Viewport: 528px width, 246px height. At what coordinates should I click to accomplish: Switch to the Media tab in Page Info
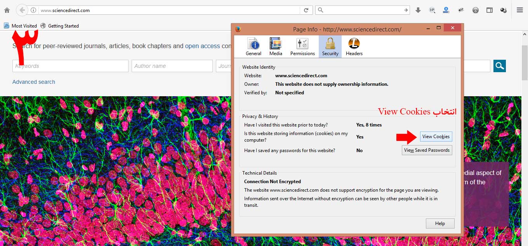click(276, 47)
